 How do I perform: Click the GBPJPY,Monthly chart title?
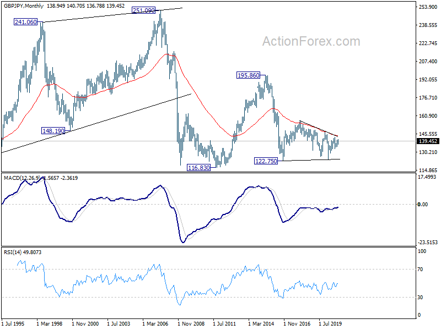[x=24, y=6]
